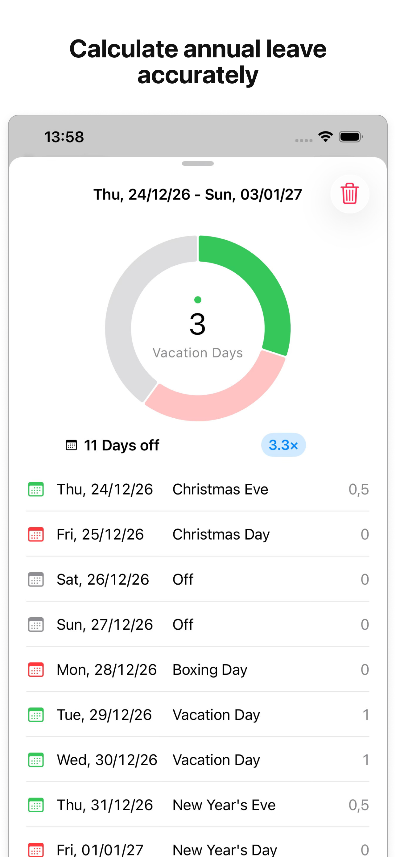Tap the 11 Days off label
Image resolution: width=396 pixels, height=857 pixels.
point(122,445)
